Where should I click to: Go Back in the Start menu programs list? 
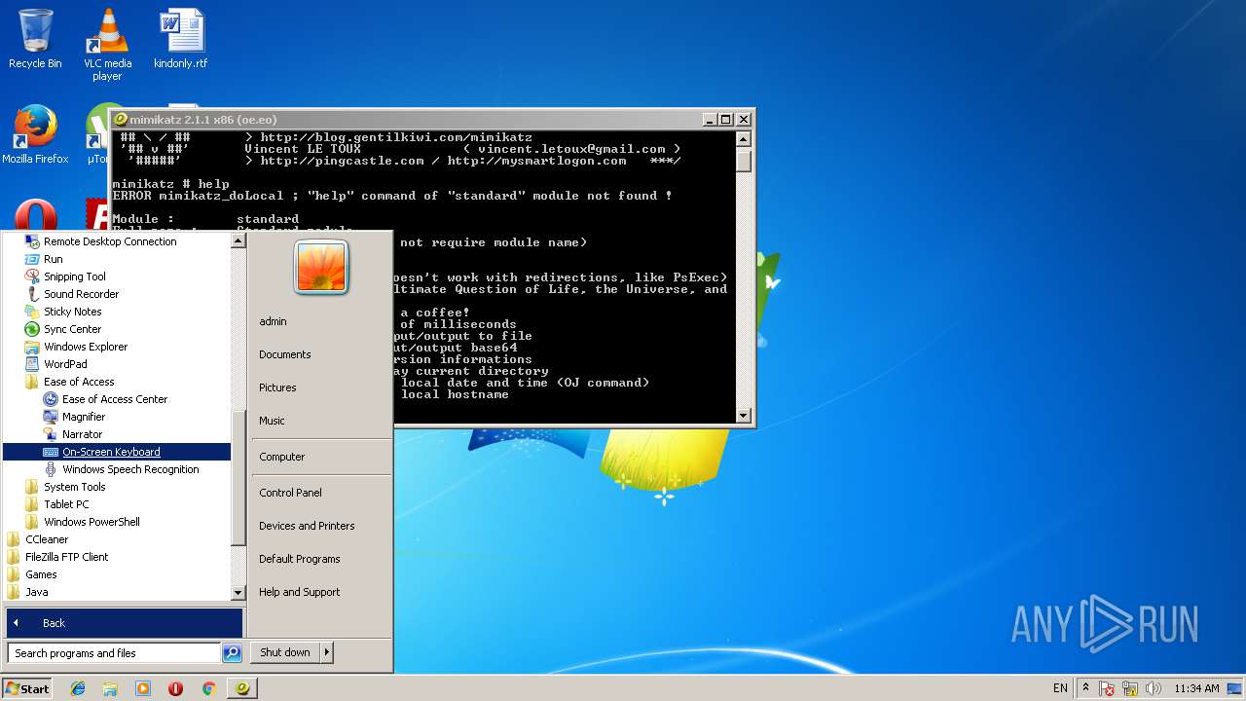click(124, 623)
